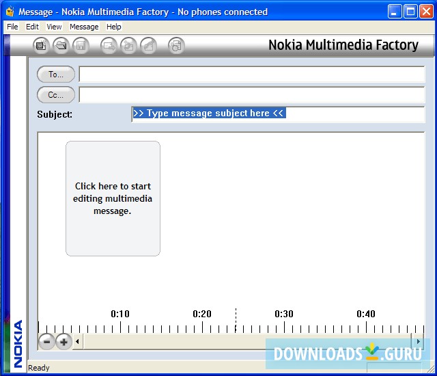Screen dimensions: 437x376
Task: Click the 0:40 mark on timeline
Action: pyautogui.click(x=366, y=314)
